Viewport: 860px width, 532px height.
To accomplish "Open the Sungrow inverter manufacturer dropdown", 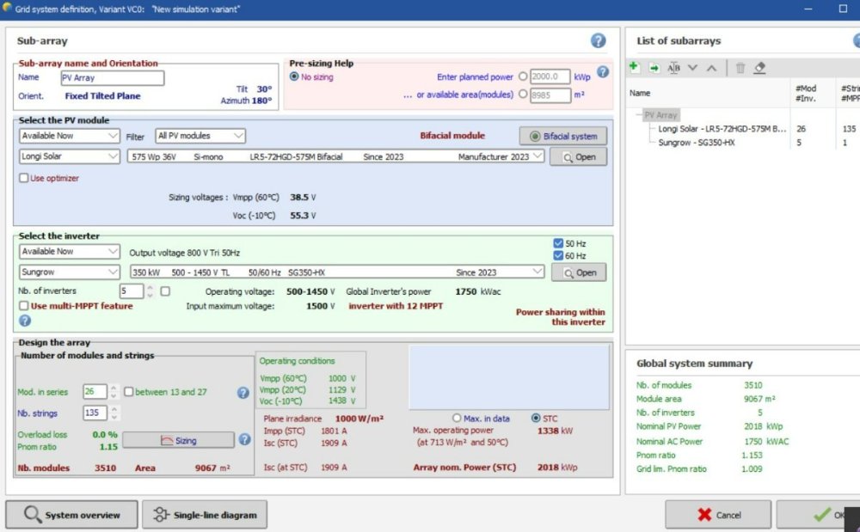I will pyautogui.click(x=69, y=272).
